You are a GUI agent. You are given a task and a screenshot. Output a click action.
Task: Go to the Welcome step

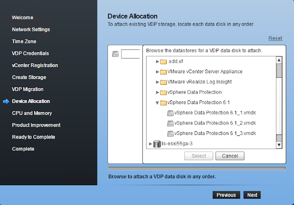click(23, 18)
